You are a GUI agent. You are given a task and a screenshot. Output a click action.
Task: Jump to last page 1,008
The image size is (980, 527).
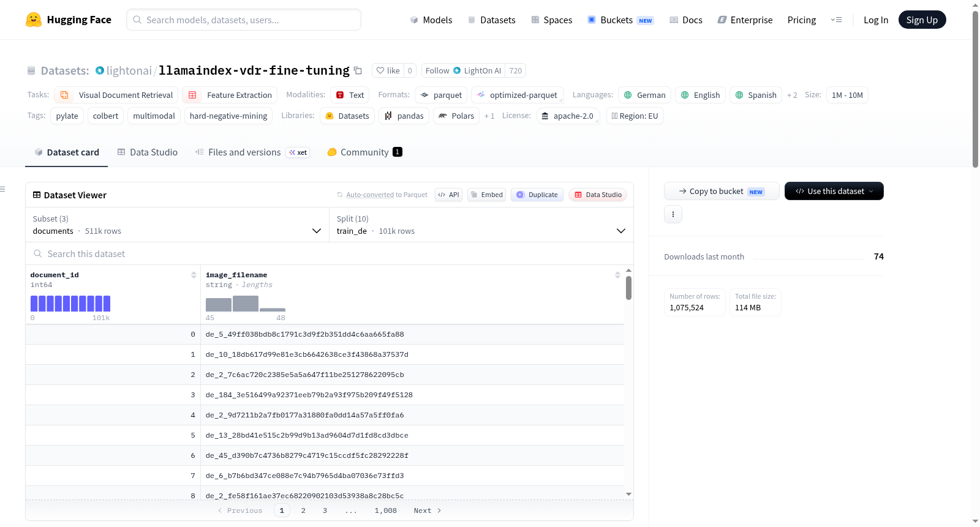386,510
